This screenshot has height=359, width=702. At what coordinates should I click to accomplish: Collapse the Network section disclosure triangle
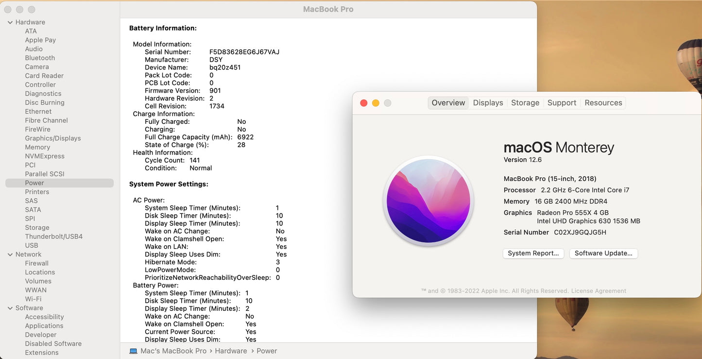click(x=10, y=255)
